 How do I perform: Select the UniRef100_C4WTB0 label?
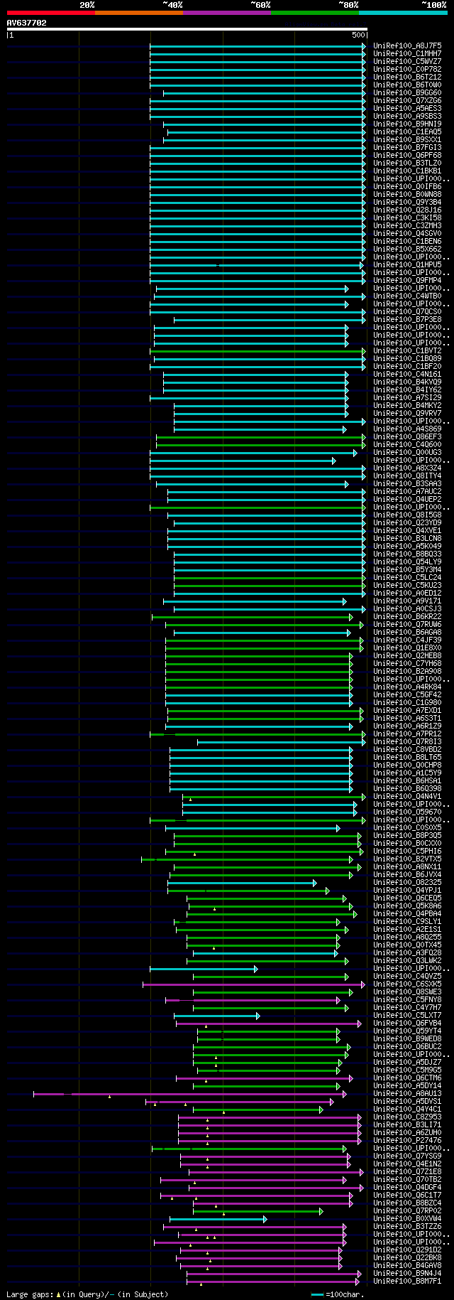(x=407, y=296)
